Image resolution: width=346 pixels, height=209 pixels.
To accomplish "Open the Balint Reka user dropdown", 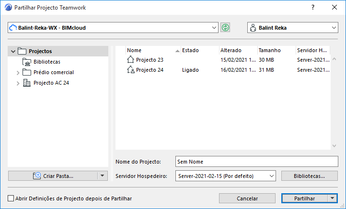I will click(x=334, y=28).
